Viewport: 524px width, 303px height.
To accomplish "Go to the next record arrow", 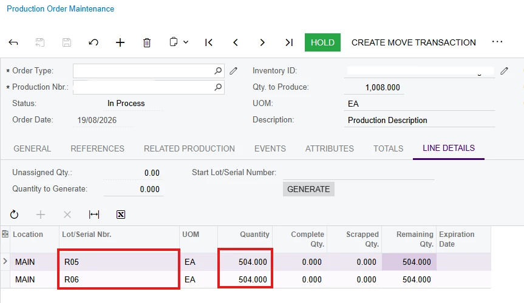I will point(262,42).
